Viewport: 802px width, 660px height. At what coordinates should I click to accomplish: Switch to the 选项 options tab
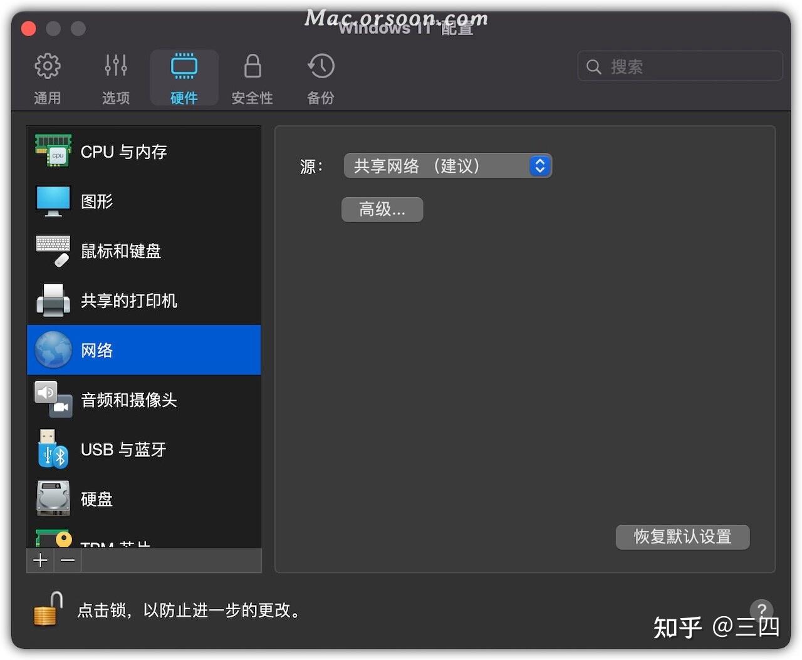[116, 78]
